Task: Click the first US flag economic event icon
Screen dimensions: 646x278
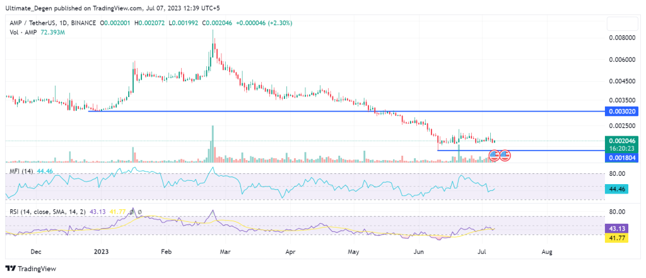Action: click(x=494, y=155)
